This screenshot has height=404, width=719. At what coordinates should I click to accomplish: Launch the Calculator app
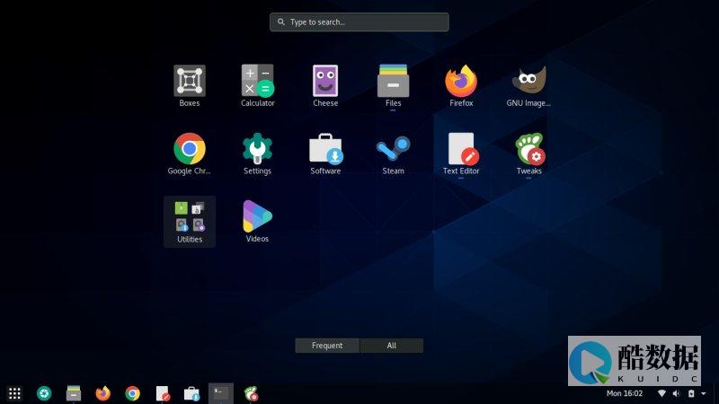point(257,85)
